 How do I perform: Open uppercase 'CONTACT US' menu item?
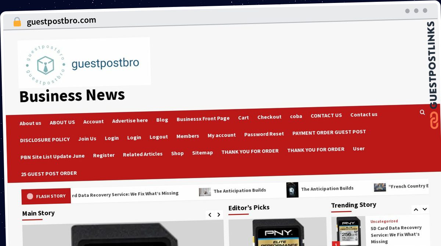coord(326,115)
